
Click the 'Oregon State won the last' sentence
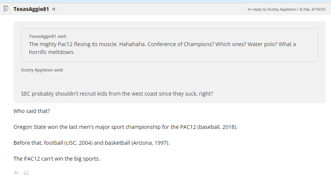point(125,127)
